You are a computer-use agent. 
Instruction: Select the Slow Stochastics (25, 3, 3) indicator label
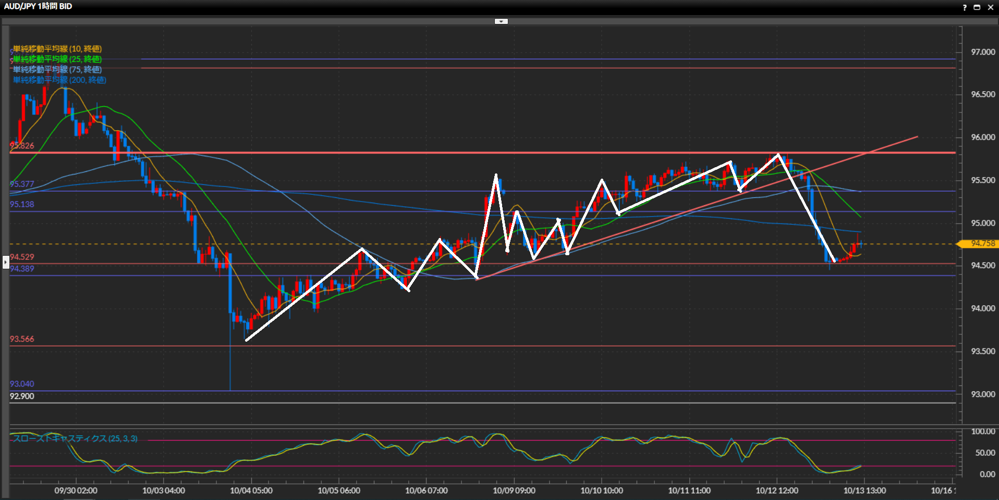[x=75, y=439]
